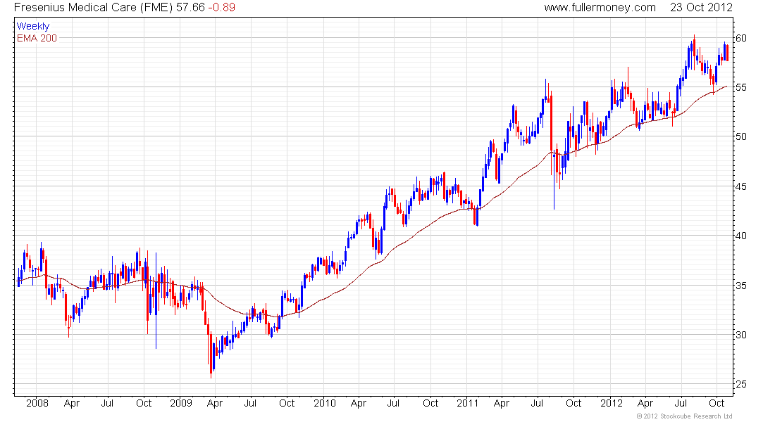Image resolution: width=775 pixels, height=422 pixels.
Task: Select the red "EMA 200" legend label
Action: tap(37, 38)
